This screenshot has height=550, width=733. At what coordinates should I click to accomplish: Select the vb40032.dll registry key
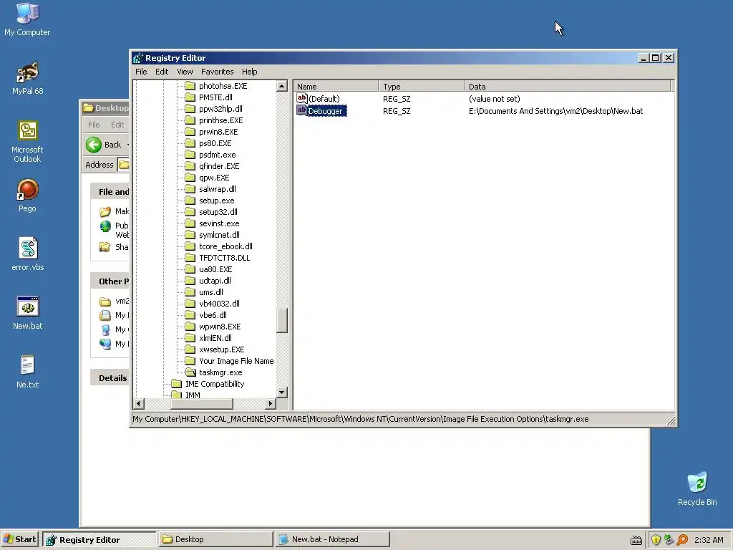click(x=219, y=304)
